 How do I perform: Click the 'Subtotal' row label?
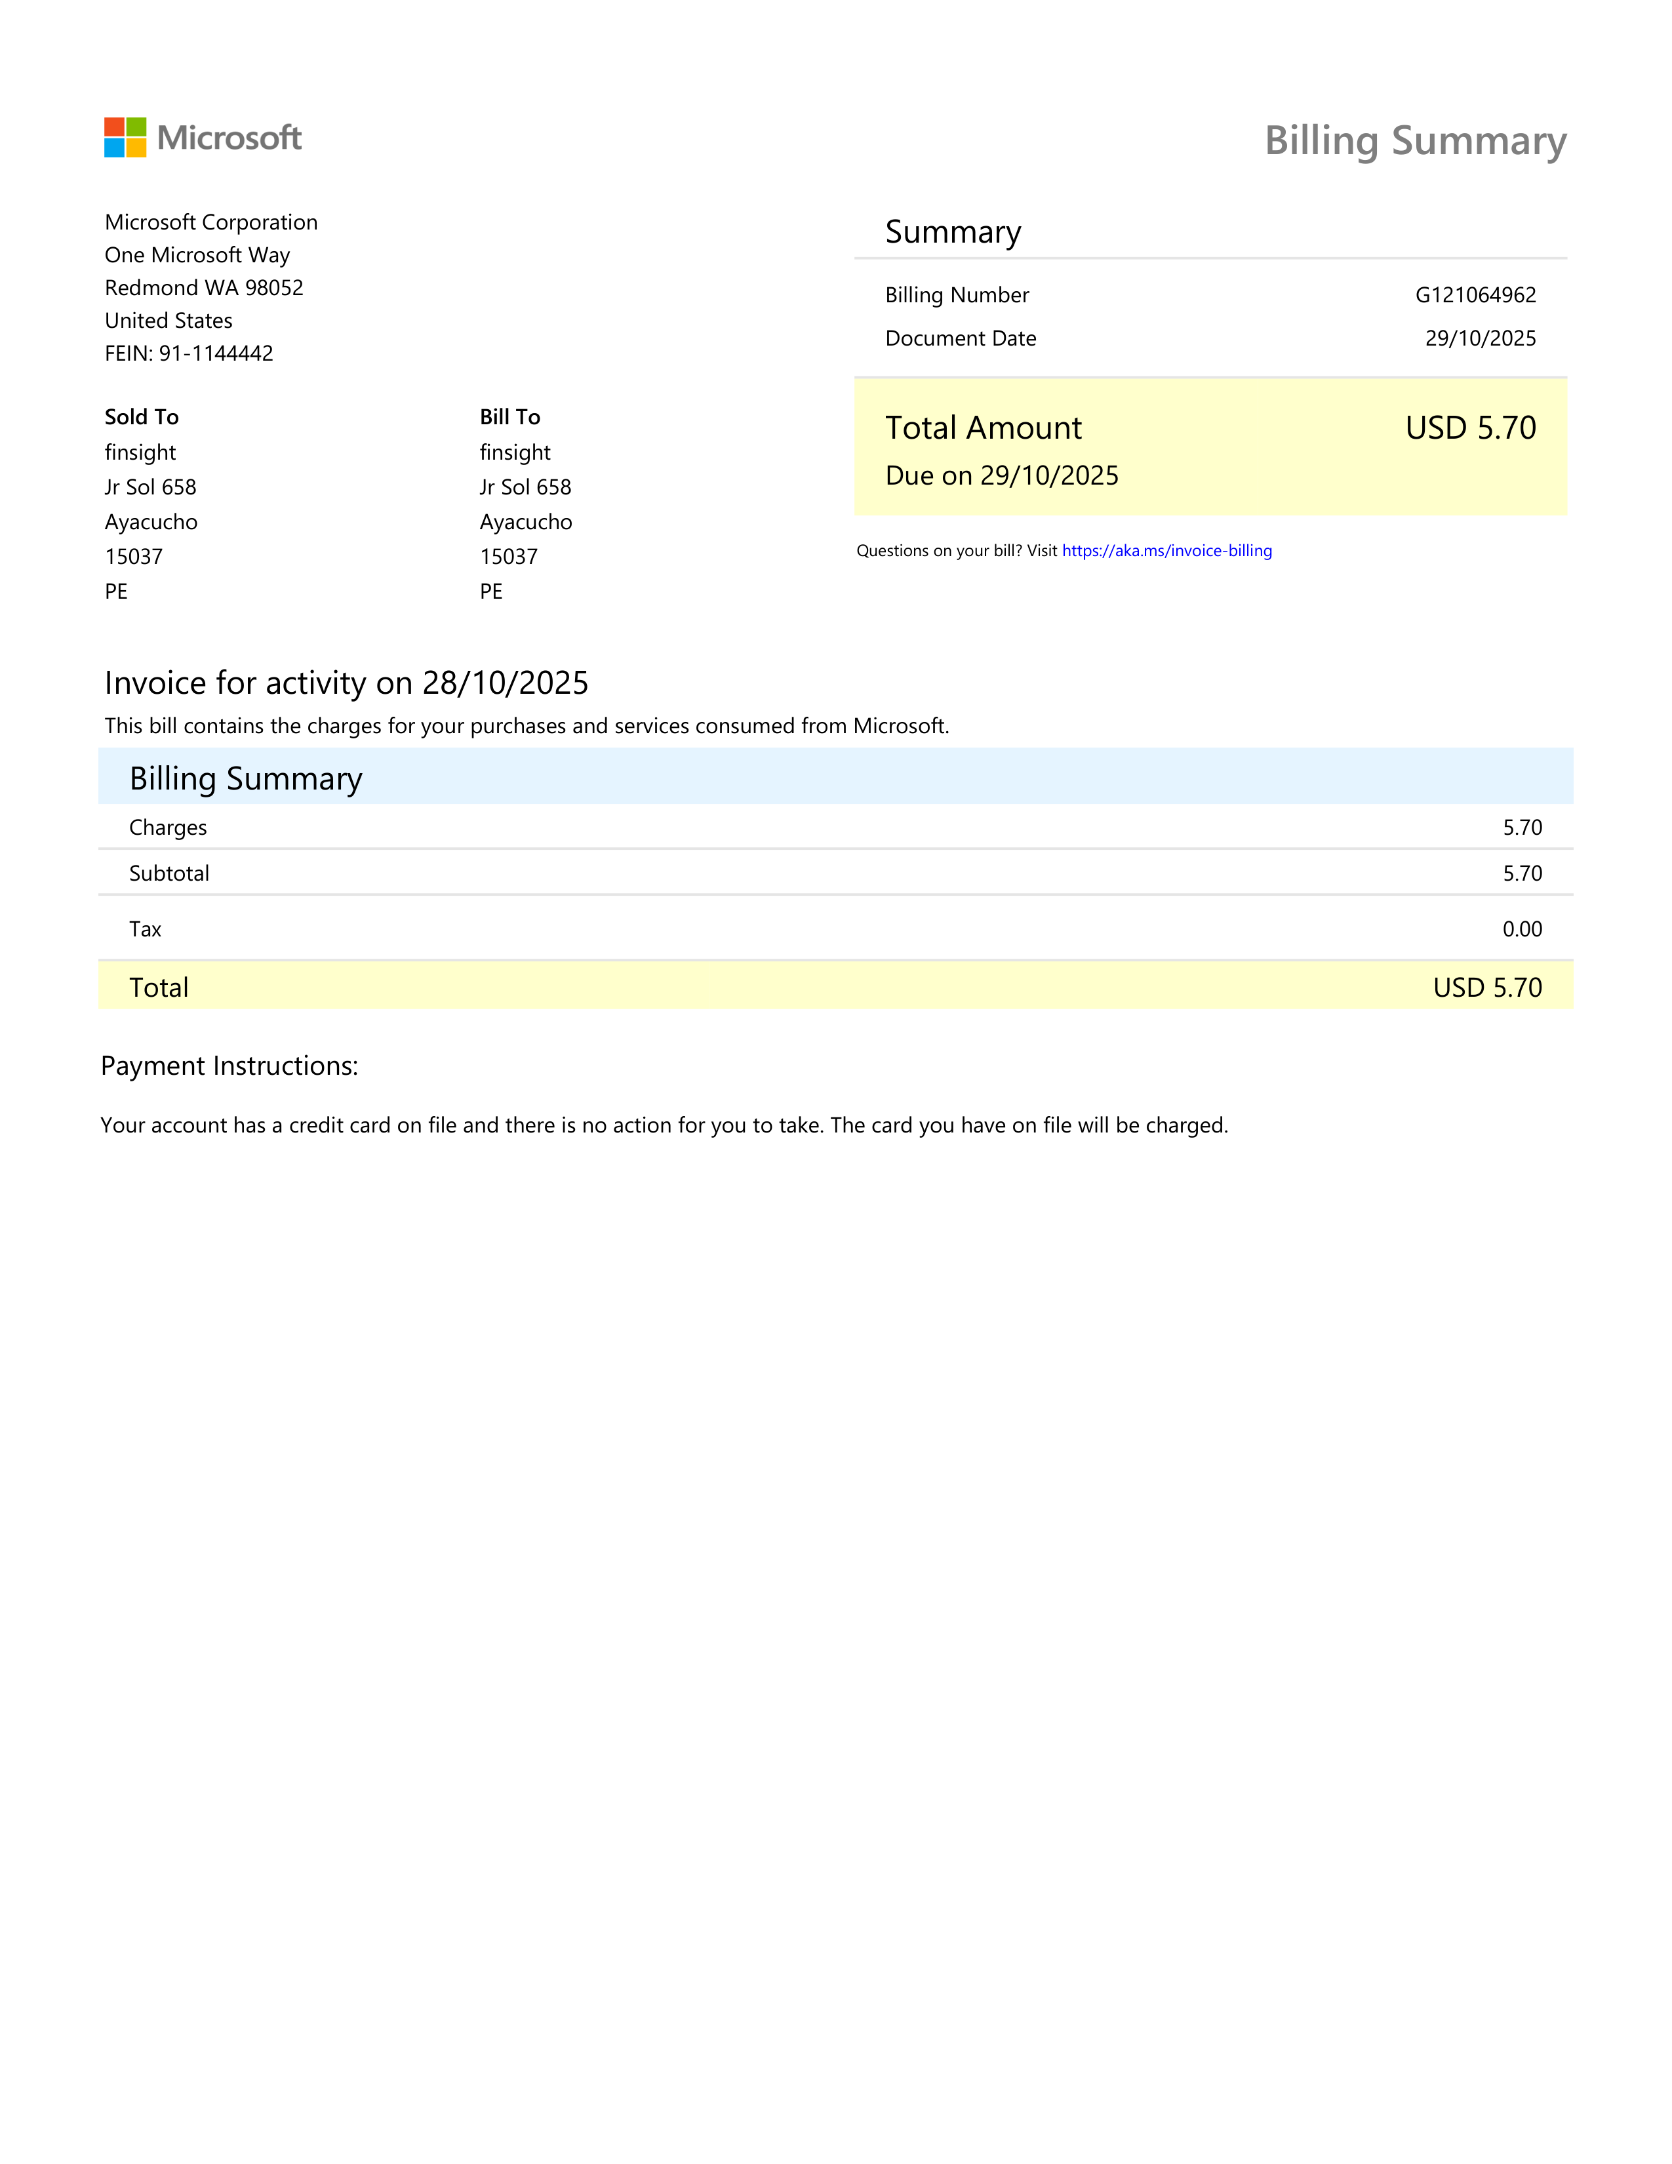[169, 874]
